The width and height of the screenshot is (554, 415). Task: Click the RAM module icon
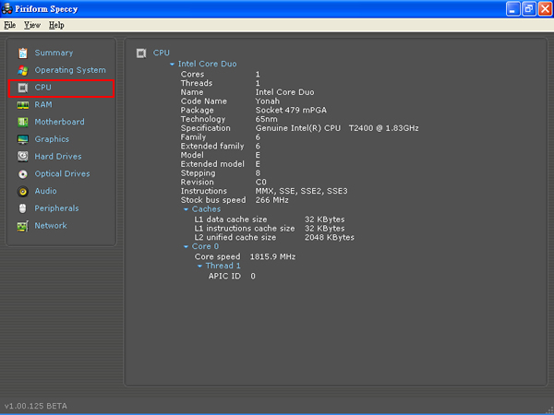[23, 105]
